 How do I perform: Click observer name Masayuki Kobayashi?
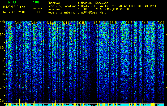[x=95, y=3]
